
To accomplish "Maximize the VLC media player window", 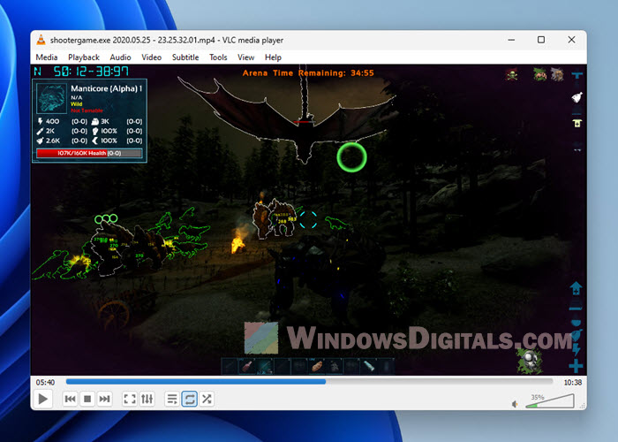I will (541, 40).
